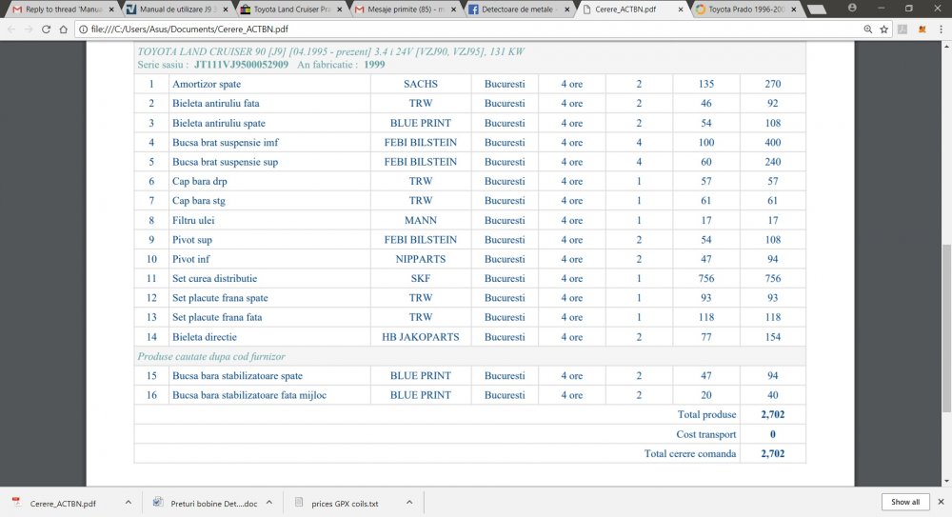Image resolution: width=952 pixels, height=517 pixels.
Task: Switch to the 'Toyota Land Cruiser Pr' tab
Action: (x=289, y=10)
